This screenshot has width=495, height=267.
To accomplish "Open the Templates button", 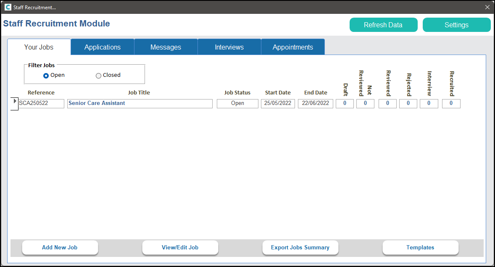I will point(420,247).
